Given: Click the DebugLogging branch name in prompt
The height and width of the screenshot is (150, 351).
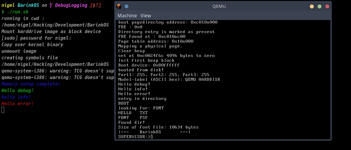Looking at the screenshot, I should click(71, 5).
